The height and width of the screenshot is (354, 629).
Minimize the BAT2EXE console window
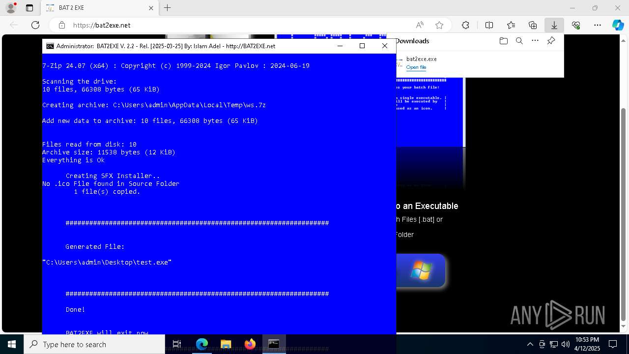pyautogui.click(x=340, y=46)
